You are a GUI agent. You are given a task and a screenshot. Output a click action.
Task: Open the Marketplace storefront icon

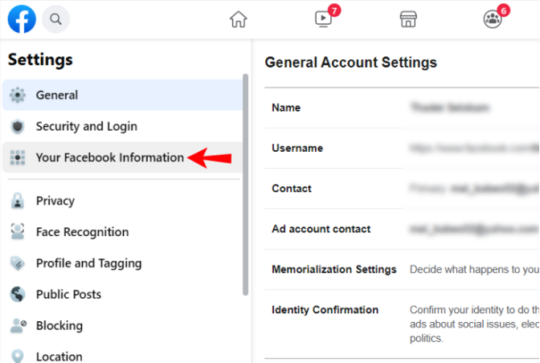click(x=408, y=19)
